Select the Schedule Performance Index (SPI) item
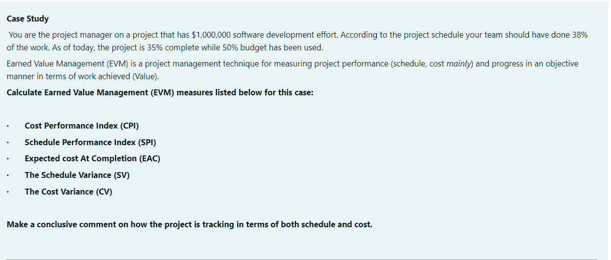611x260 pixels. 90,142
